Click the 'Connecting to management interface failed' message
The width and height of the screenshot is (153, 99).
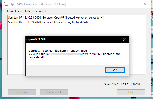(x=58, y=51)
